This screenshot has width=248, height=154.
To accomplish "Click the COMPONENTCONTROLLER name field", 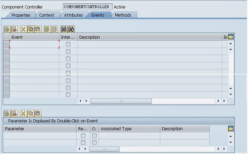I will pyautogui.click(x=88, y=7).
